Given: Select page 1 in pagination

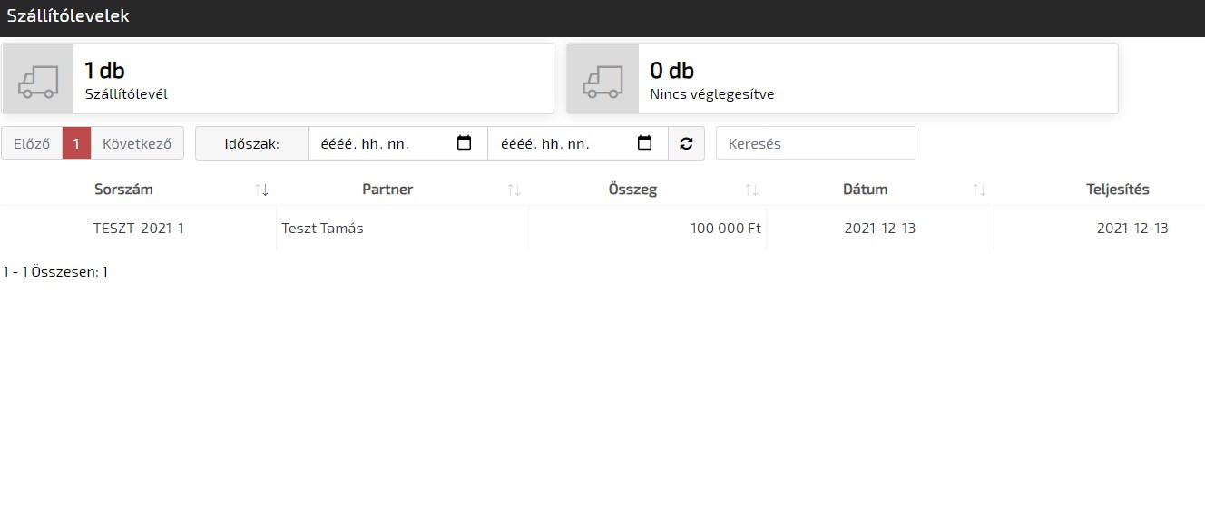Looking at the screenshot, I should (x=76, y=143).
